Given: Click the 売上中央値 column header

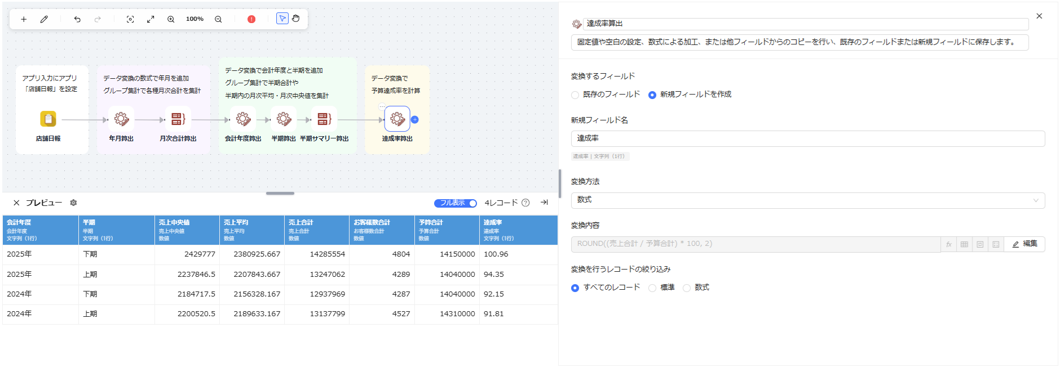Looking at the screenshot, I should [x=187, y=230].
